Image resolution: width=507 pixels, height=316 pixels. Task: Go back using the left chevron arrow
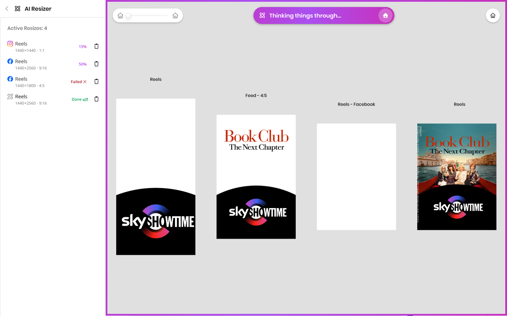(7, 8)
